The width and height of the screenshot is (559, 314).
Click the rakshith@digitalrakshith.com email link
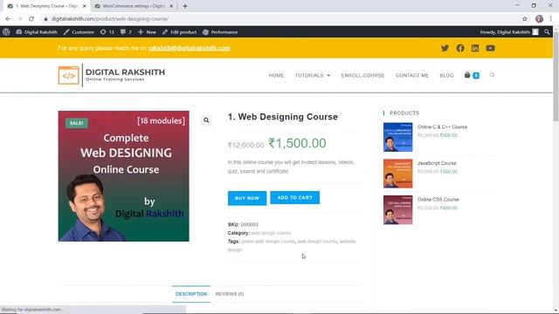click(190, 48)
